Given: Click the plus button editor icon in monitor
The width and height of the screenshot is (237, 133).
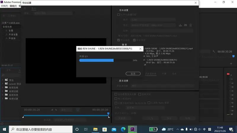Looking at the screenshot, I should (x=231, y=64).
